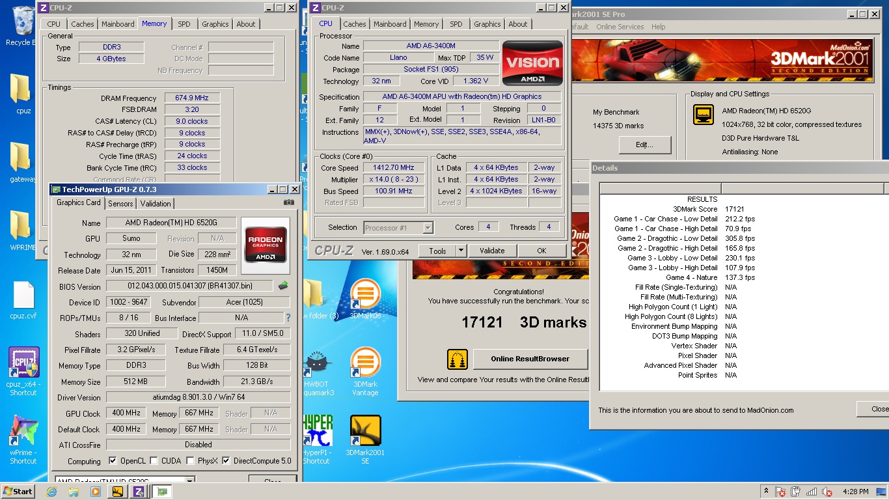Image resolution: width=889 pixels, height=500 pixels.
Task: Switch to Caches tab in front CPU-Z window
Action: (355, 24)
